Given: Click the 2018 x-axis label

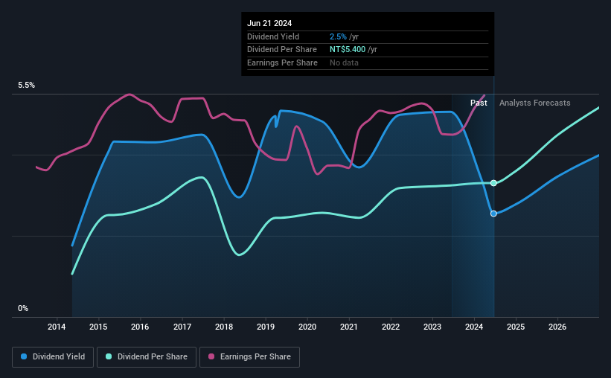Looking at the screenshot, I should pos(224,327).
